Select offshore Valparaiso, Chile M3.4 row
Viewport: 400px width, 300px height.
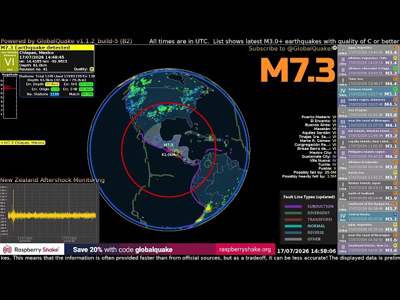coord(367,61)
